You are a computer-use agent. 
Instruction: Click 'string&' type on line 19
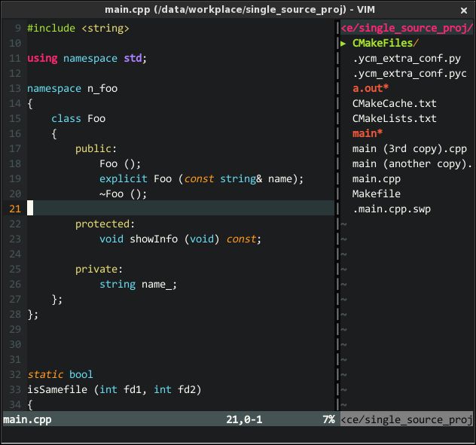[241, 178]
